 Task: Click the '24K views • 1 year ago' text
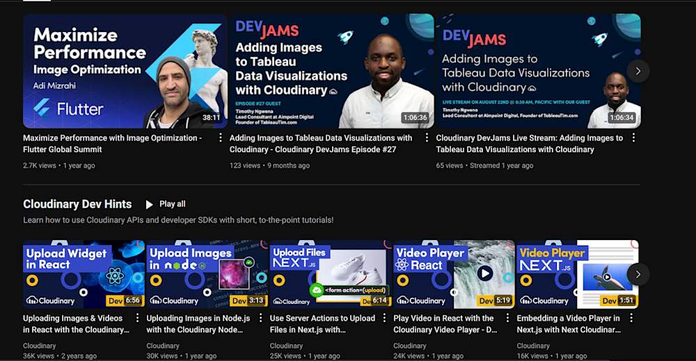428,355
